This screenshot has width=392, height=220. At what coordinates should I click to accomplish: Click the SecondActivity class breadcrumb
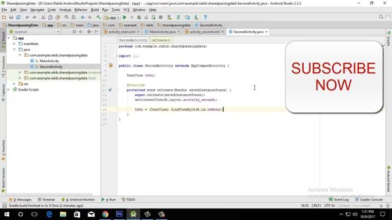[133, 40]
